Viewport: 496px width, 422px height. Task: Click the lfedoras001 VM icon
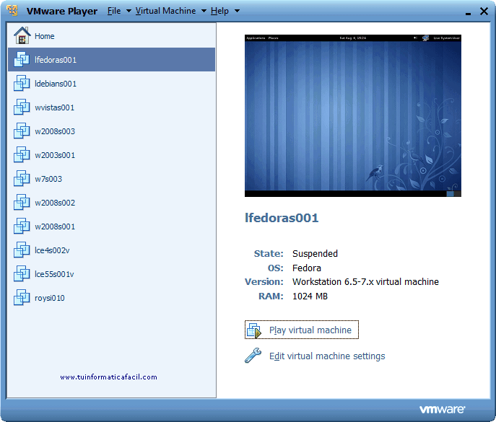click(22, 59)
